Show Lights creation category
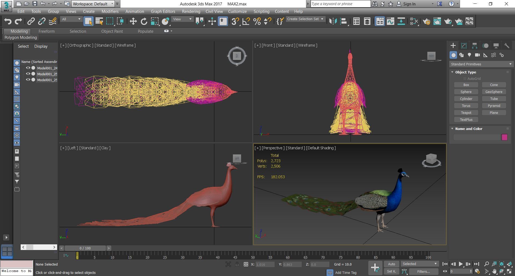Image resolution: width=515 pixels, height=276 pixels. (x=469, y=55)
